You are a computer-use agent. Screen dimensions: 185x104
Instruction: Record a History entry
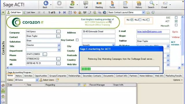point(139,5)
